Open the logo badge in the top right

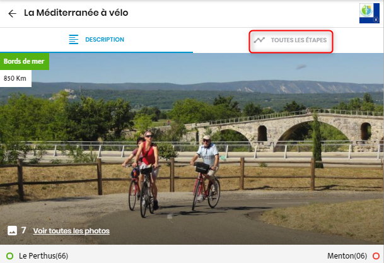coord(369,13)
